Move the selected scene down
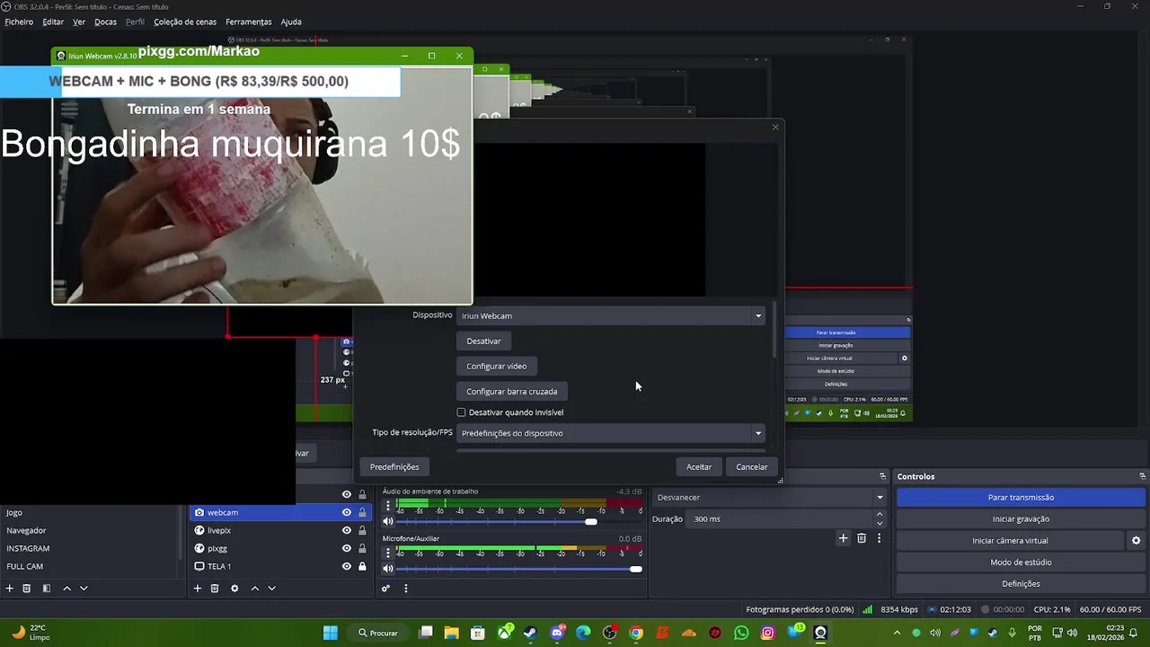 [84, 589]
